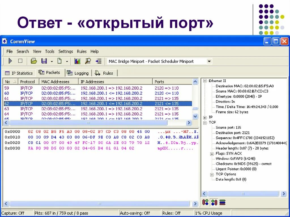Switch to the IP Statistics tab

pos(19,73)
